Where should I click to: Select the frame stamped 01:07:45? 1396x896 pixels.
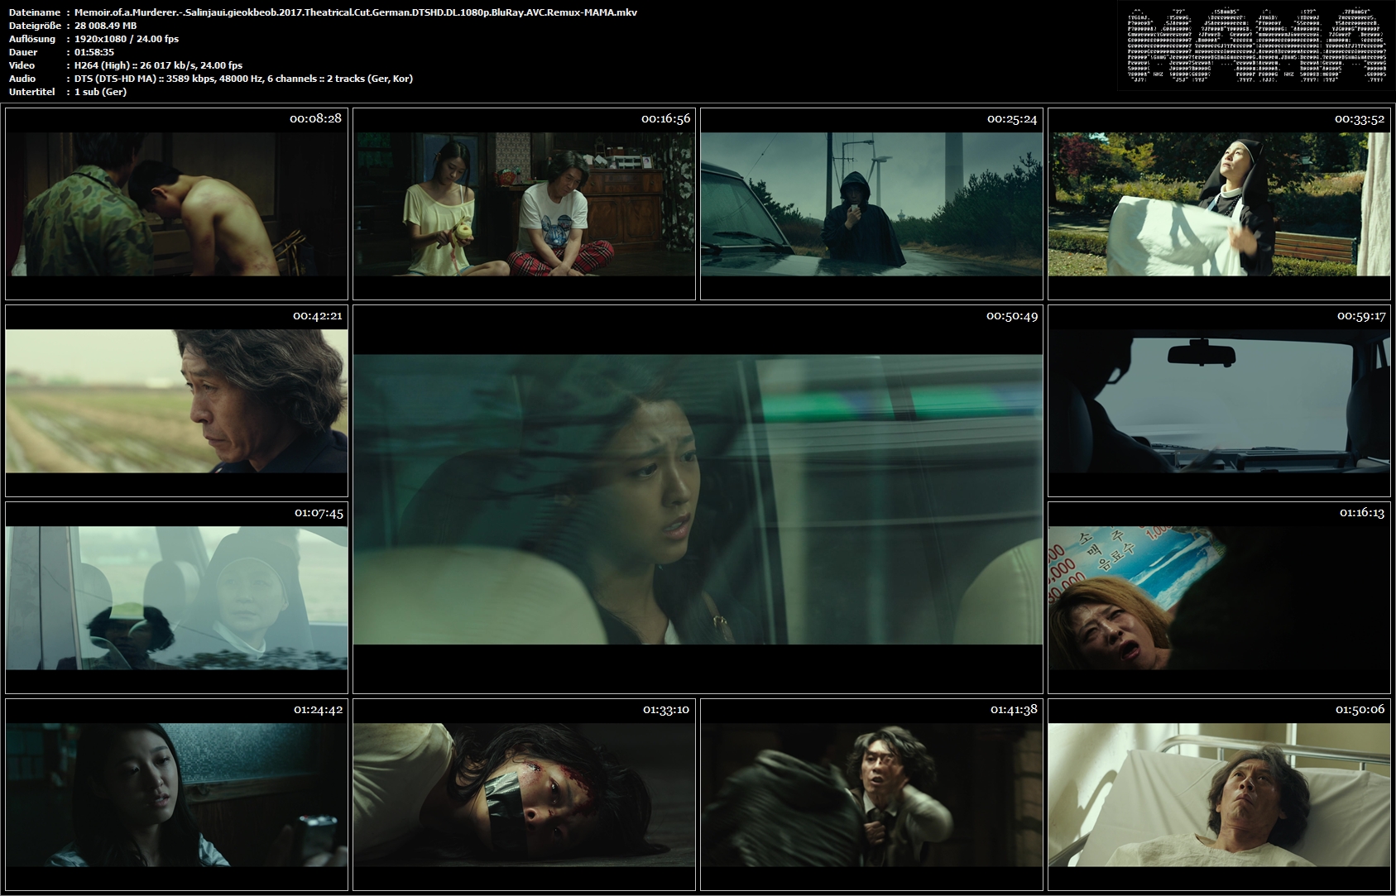coord(176,597)
